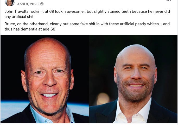178x125 pixels.
Task: Click the globe audience privacy icon
Action: [42, 4]
